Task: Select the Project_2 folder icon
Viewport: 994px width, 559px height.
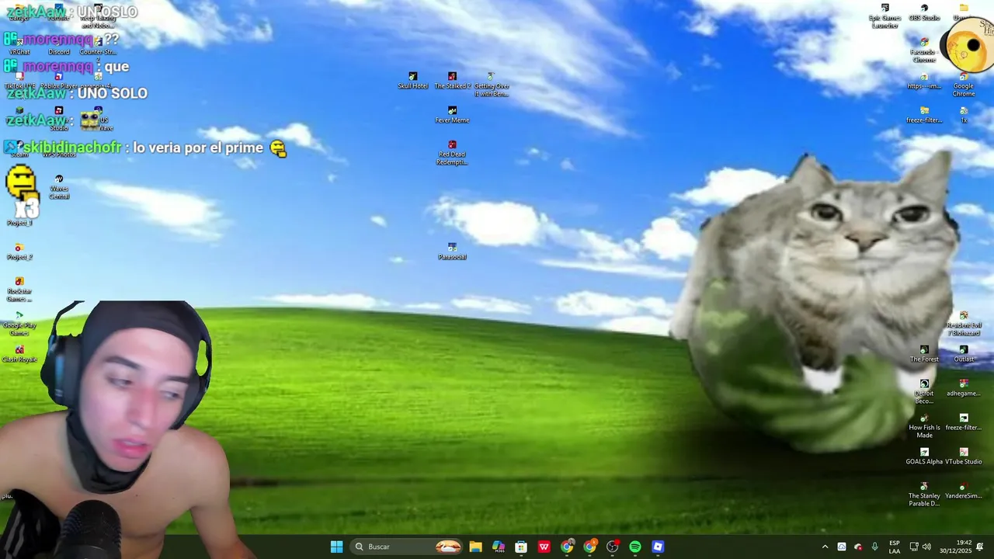Action: click(19, 252)
